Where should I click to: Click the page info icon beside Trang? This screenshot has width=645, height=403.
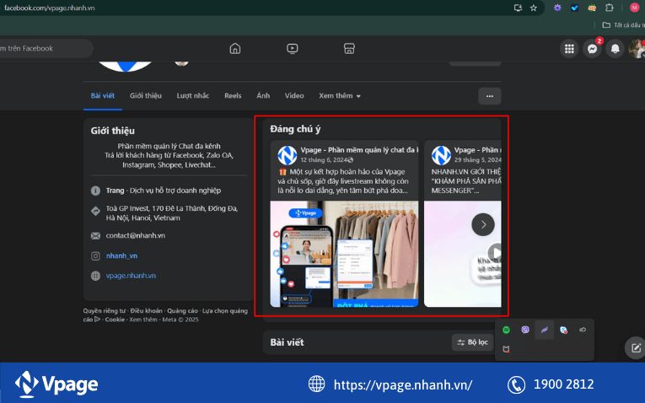pyautogui.click(x=95, y=191)
